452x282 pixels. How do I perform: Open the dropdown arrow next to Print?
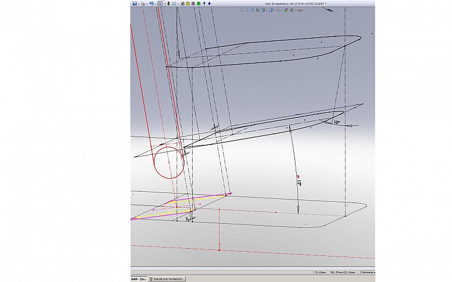click(147, 4)
